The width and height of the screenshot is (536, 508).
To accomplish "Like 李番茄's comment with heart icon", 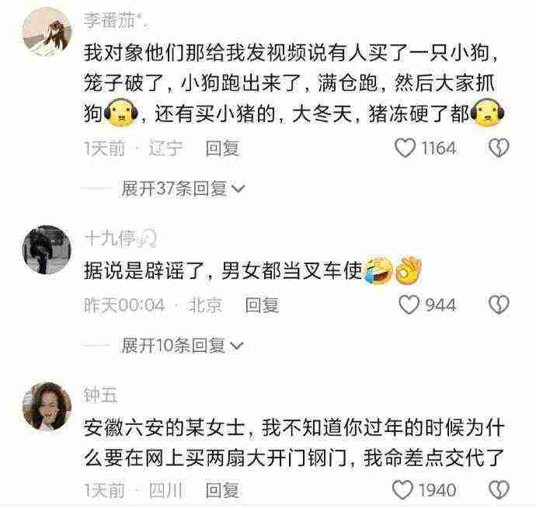I will (405, 148).
